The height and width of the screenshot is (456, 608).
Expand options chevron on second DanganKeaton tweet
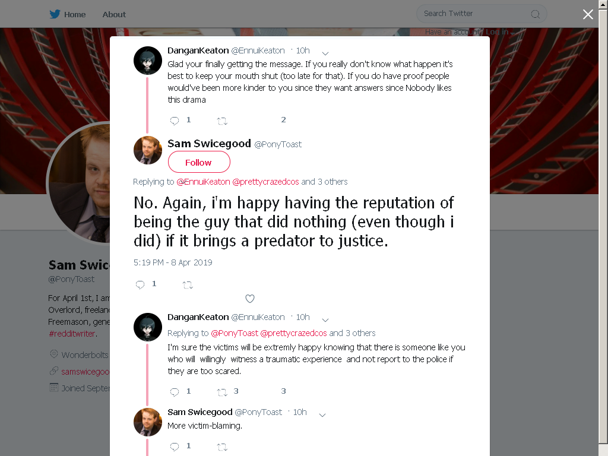325,320
